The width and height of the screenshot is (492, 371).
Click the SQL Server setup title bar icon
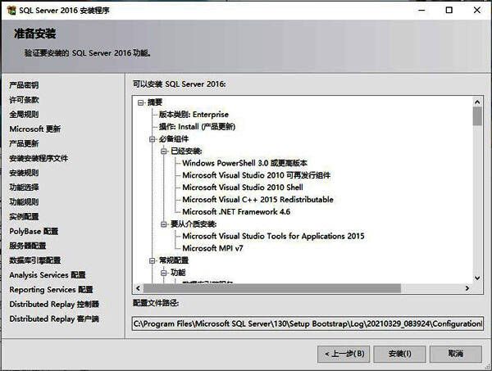tap(10, 10)
